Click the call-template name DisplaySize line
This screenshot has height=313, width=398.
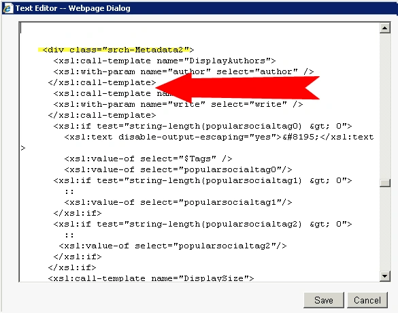pyautogui.click(x=151, y=278)
